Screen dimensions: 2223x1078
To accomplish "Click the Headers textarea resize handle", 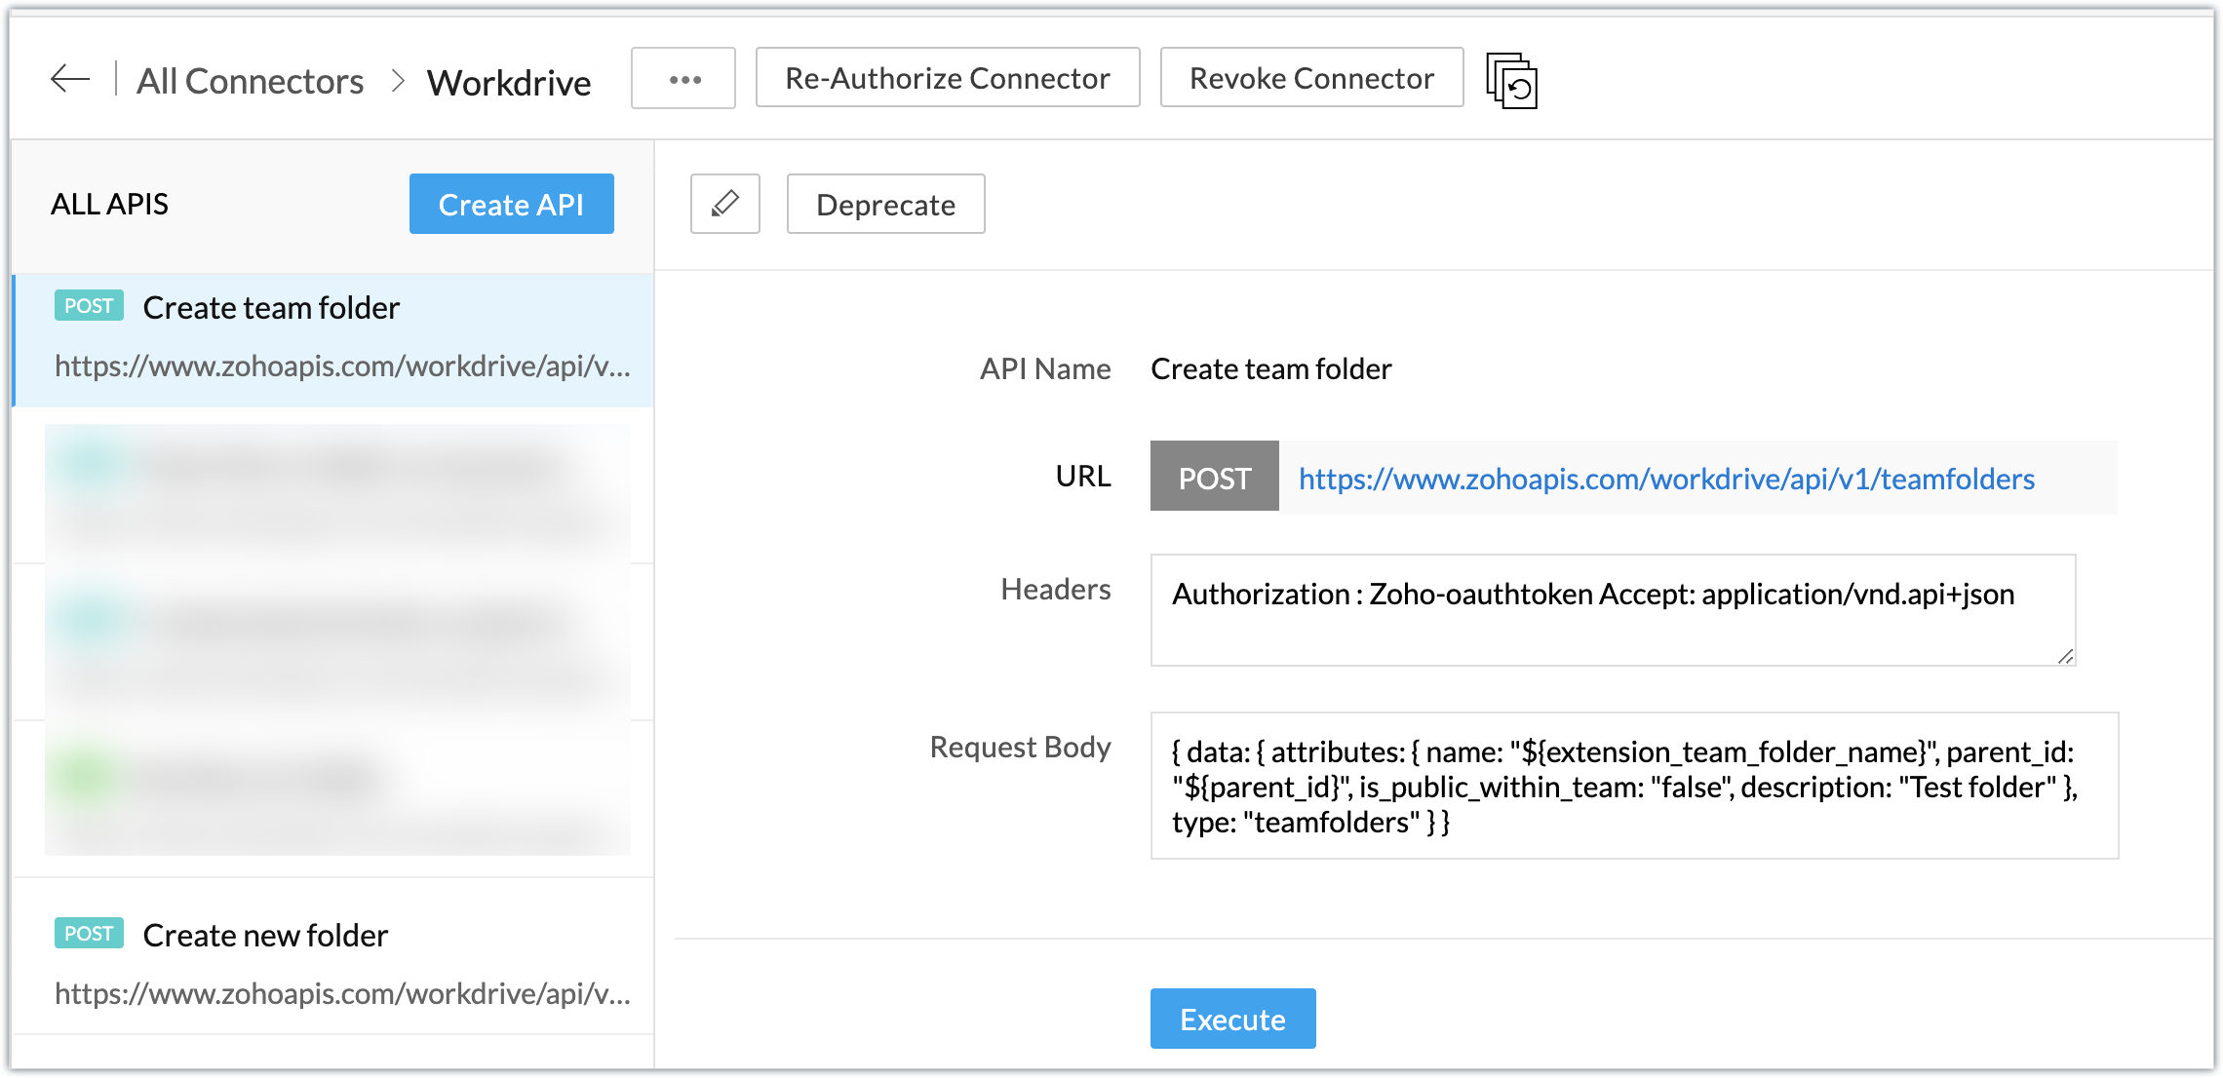I will click(2065, 656).
